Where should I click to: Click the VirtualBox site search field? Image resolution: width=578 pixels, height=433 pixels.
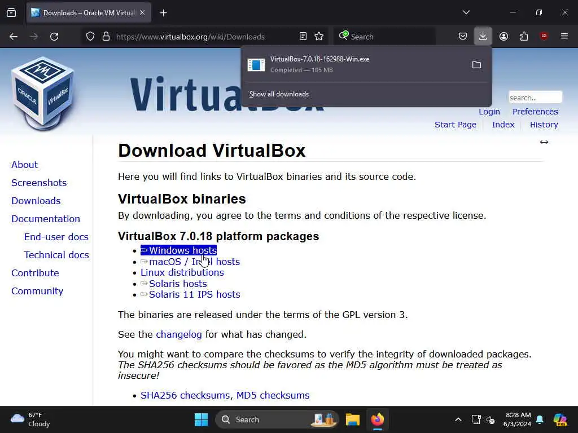pos(535,98)
